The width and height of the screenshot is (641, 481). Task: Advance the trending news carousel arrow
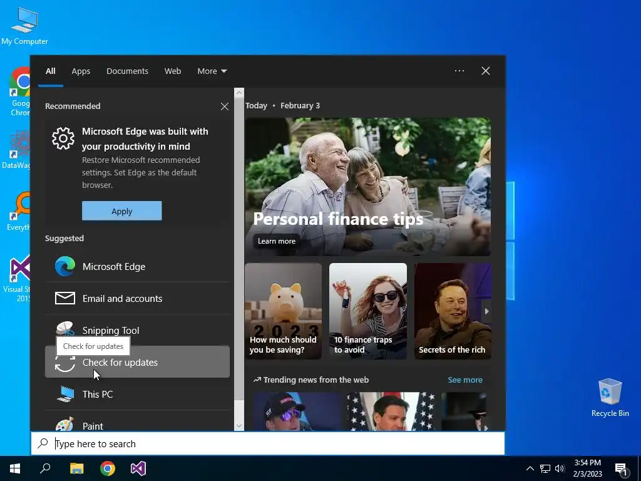click(486, 428)
